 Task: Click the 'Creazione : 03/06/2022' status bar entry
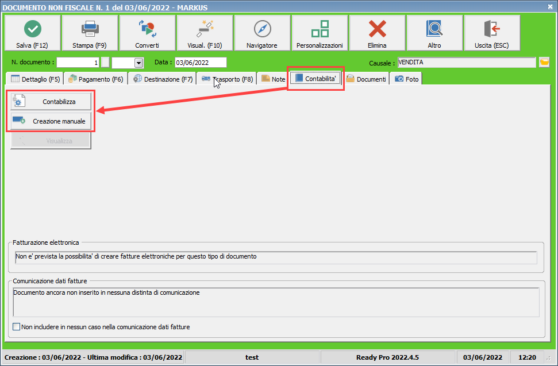pyautogui.click(x=94, y=357)
